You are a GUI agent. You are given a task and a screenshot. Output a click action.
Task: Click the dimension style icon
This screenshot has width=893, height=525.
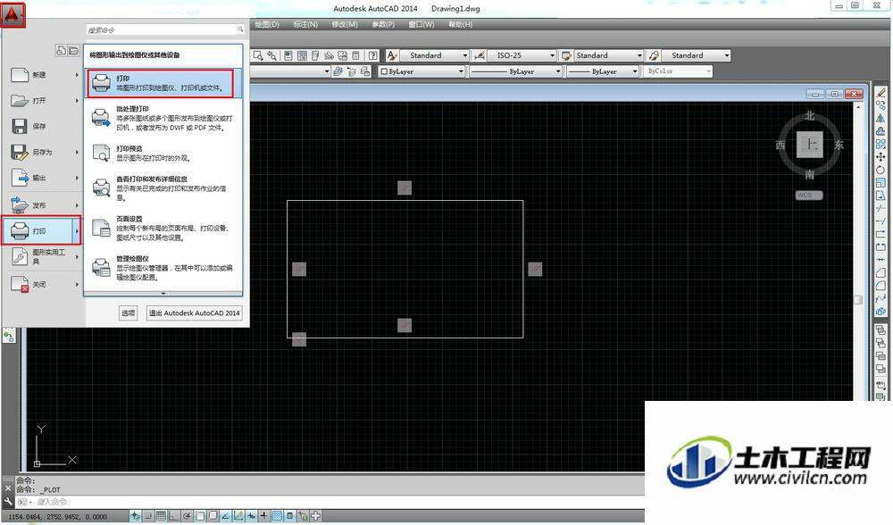(x=480, y=55)
